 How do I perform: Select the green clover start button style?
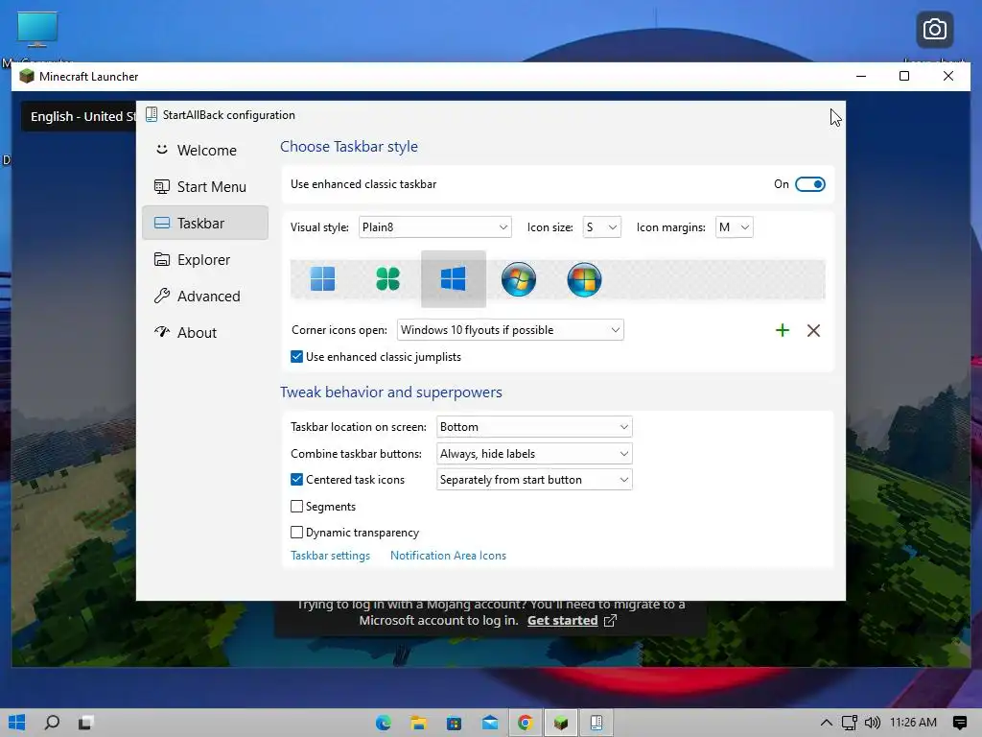[387, 279]
